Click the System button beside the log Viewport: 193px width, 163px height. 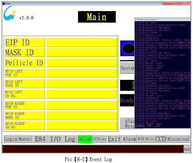[127, 68]
